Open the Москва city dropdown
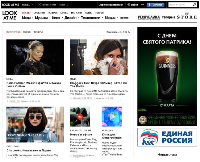200x162 pixels. [27, 5]
